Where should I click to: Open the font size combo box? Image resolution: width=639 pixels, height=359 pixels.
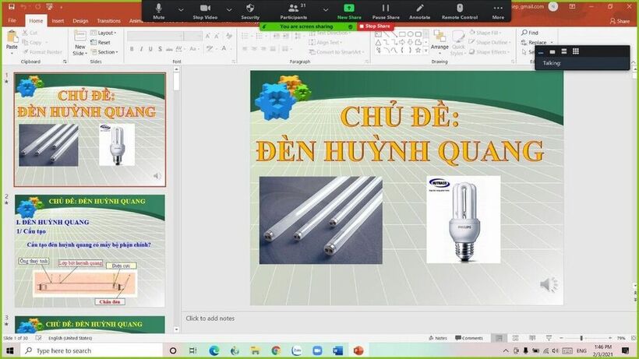click(x=192, y=37)
